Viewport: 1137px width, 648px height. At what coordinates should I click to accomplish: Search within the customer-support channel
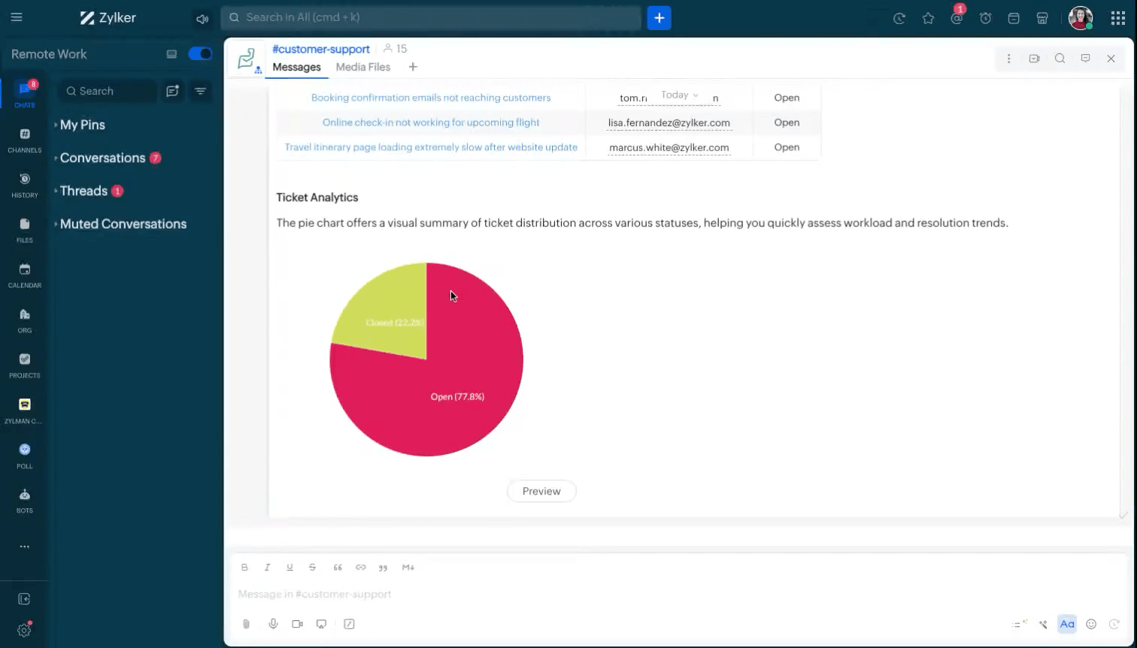(x=1060, y=59)
